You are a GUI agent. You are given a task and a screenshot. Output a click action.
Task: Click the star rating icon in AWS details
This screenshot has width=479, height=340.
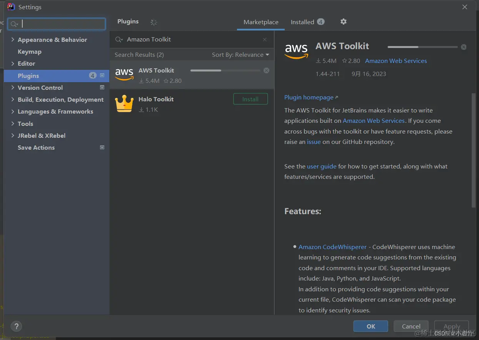click(345, 61)
